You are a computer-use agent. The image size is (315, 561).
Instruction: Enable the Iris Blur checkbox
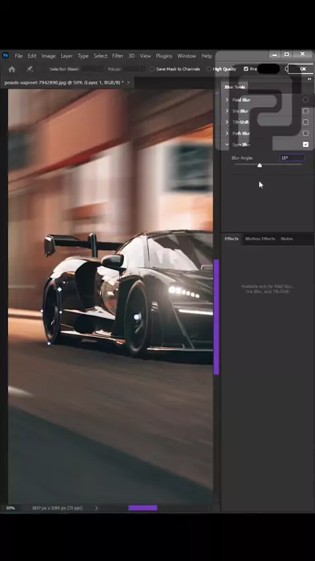[x=305, y=111]
